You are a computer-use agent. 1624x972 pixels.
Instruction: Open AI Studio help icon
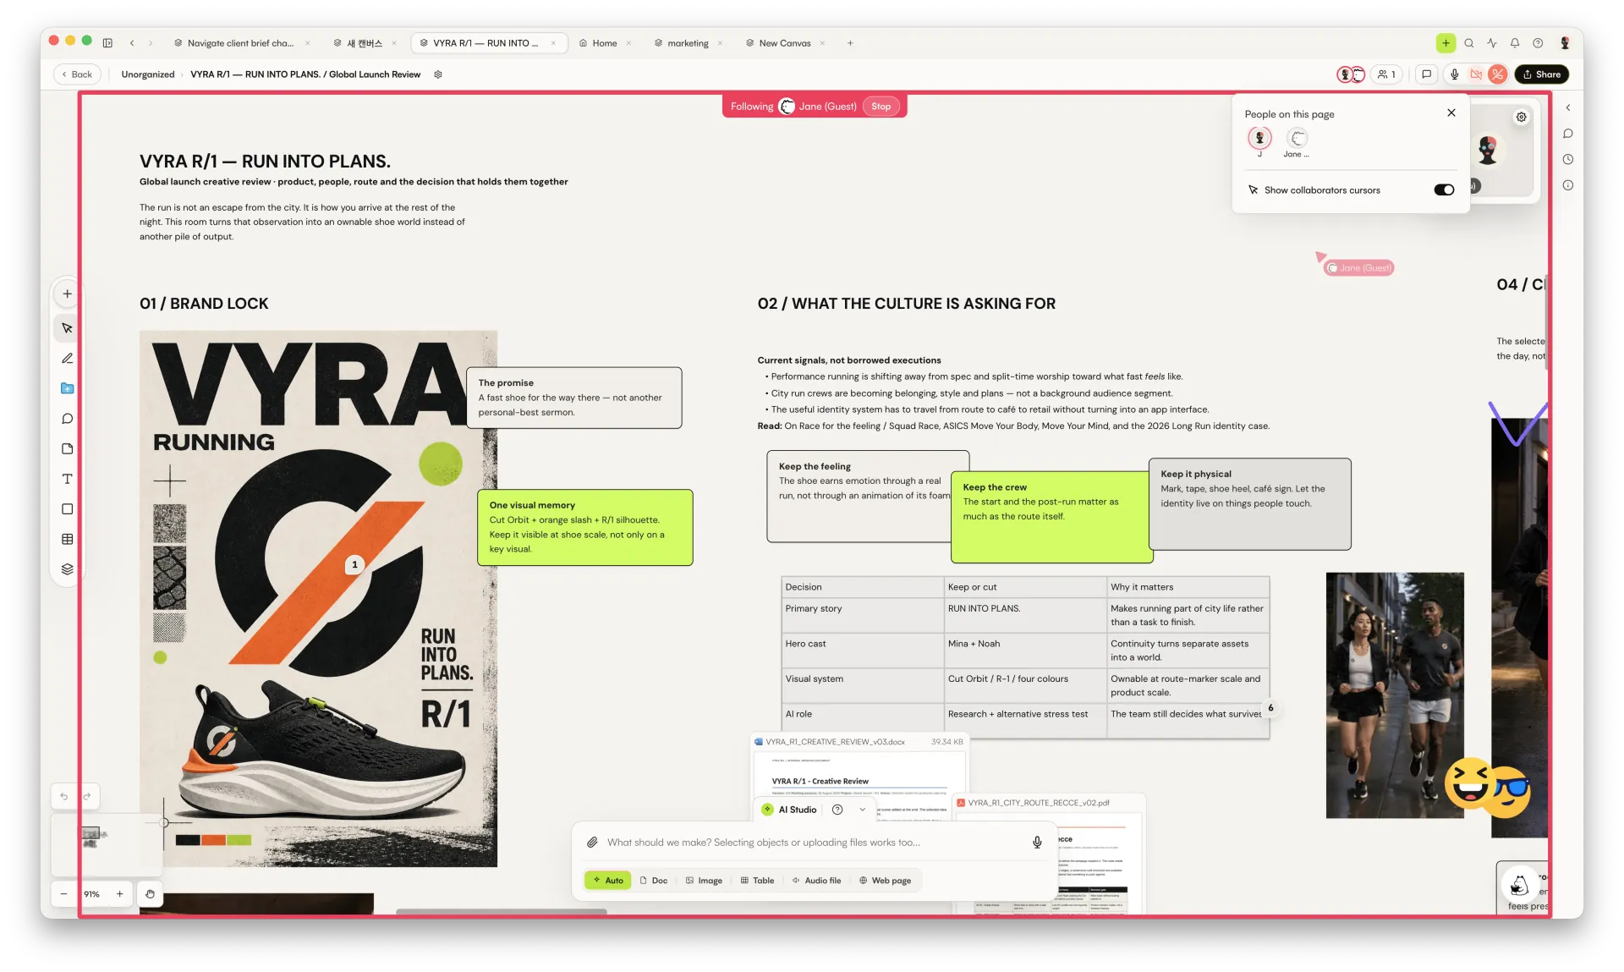point(837,810)
